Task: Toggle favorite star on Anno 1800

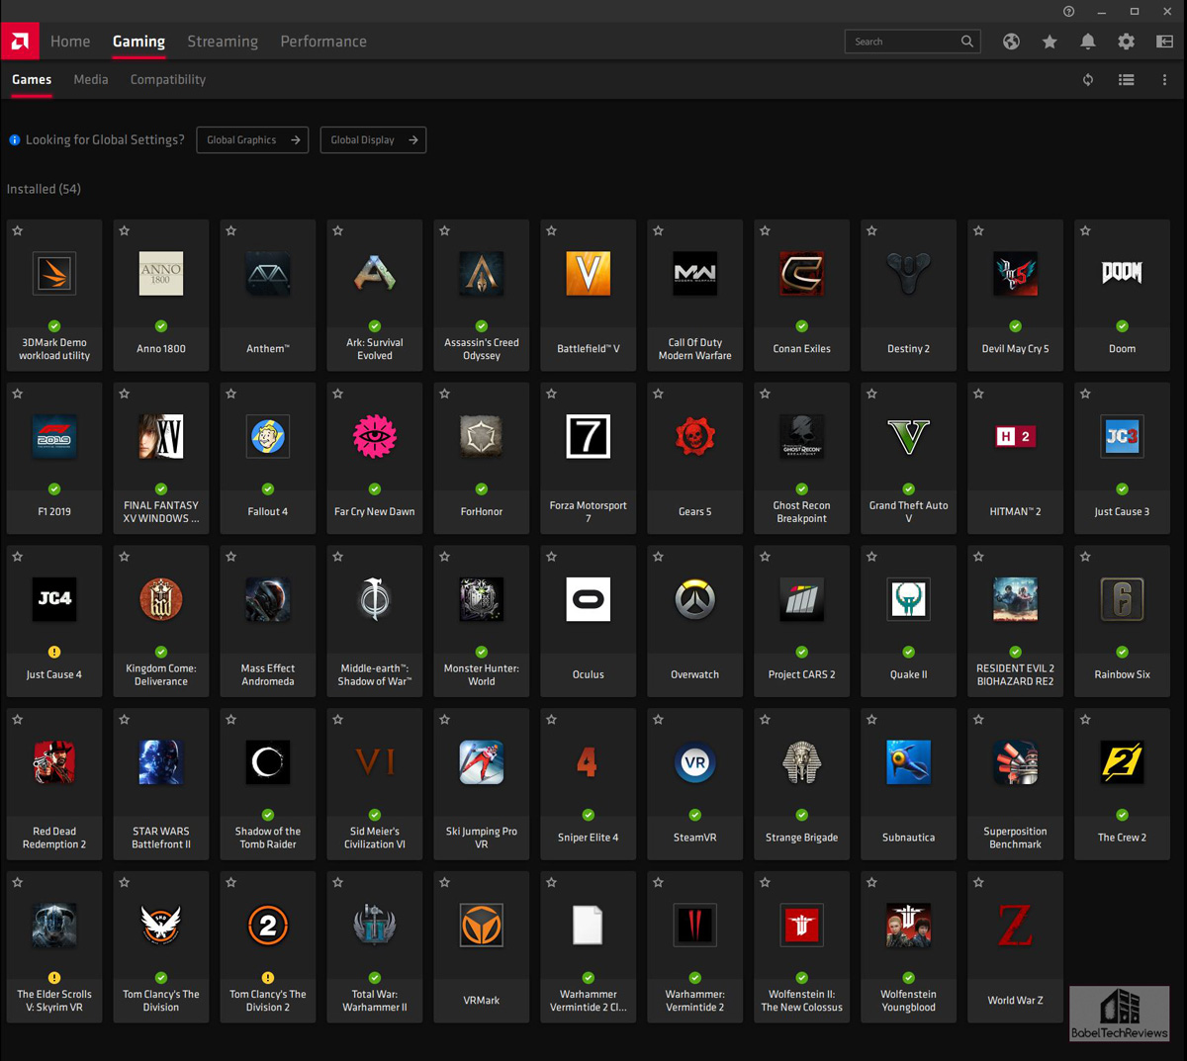Action: tap(125, 230)
